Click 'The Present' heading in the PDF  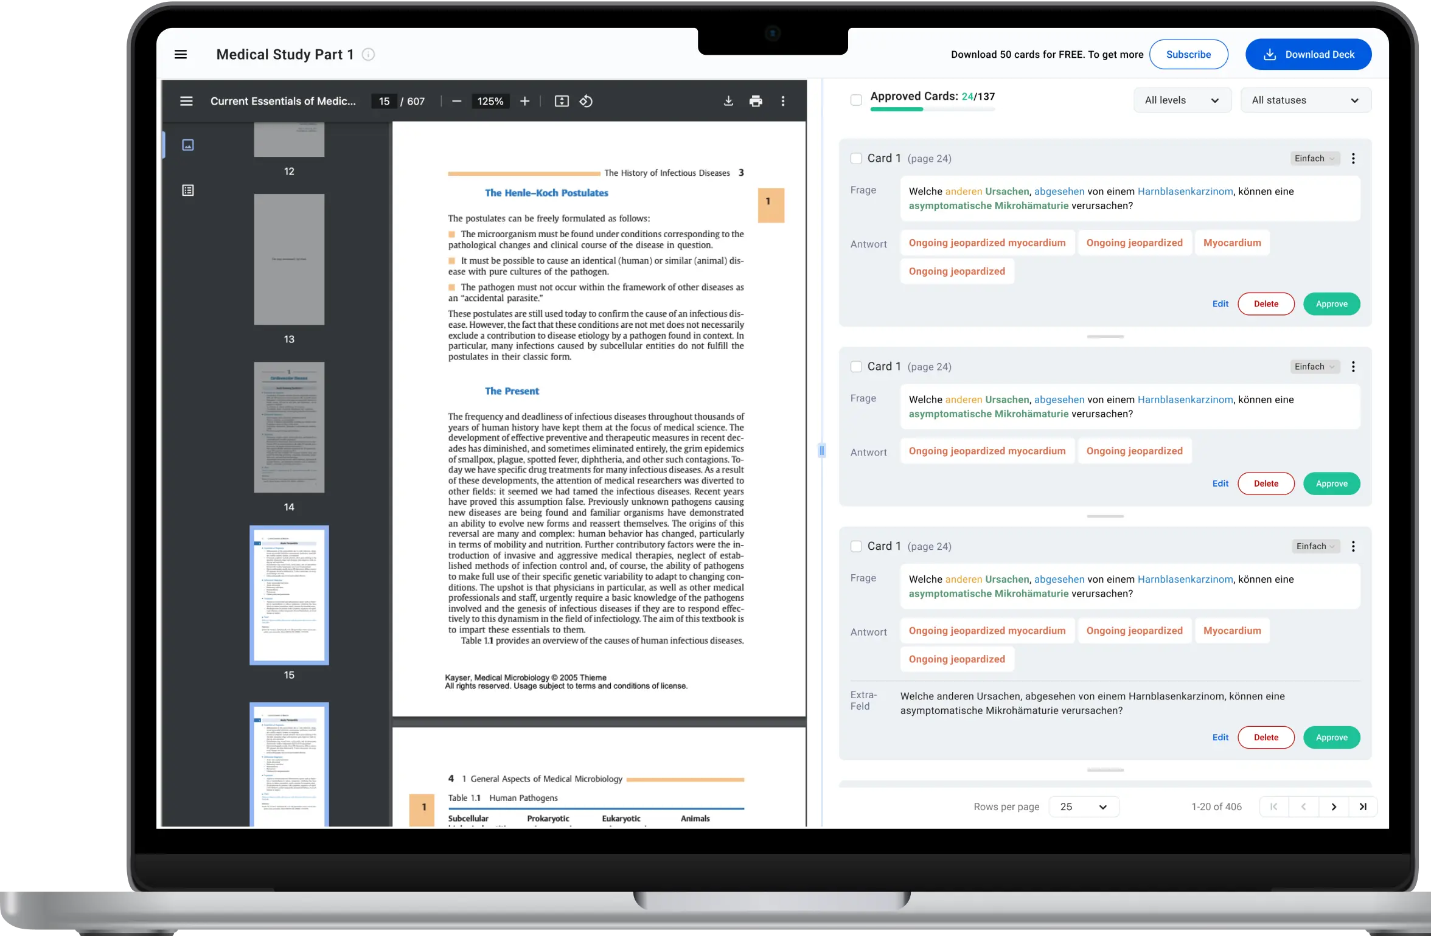tap(512, 391)
